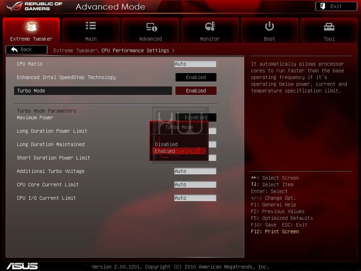Click the Boot power icon

[269, 26]
